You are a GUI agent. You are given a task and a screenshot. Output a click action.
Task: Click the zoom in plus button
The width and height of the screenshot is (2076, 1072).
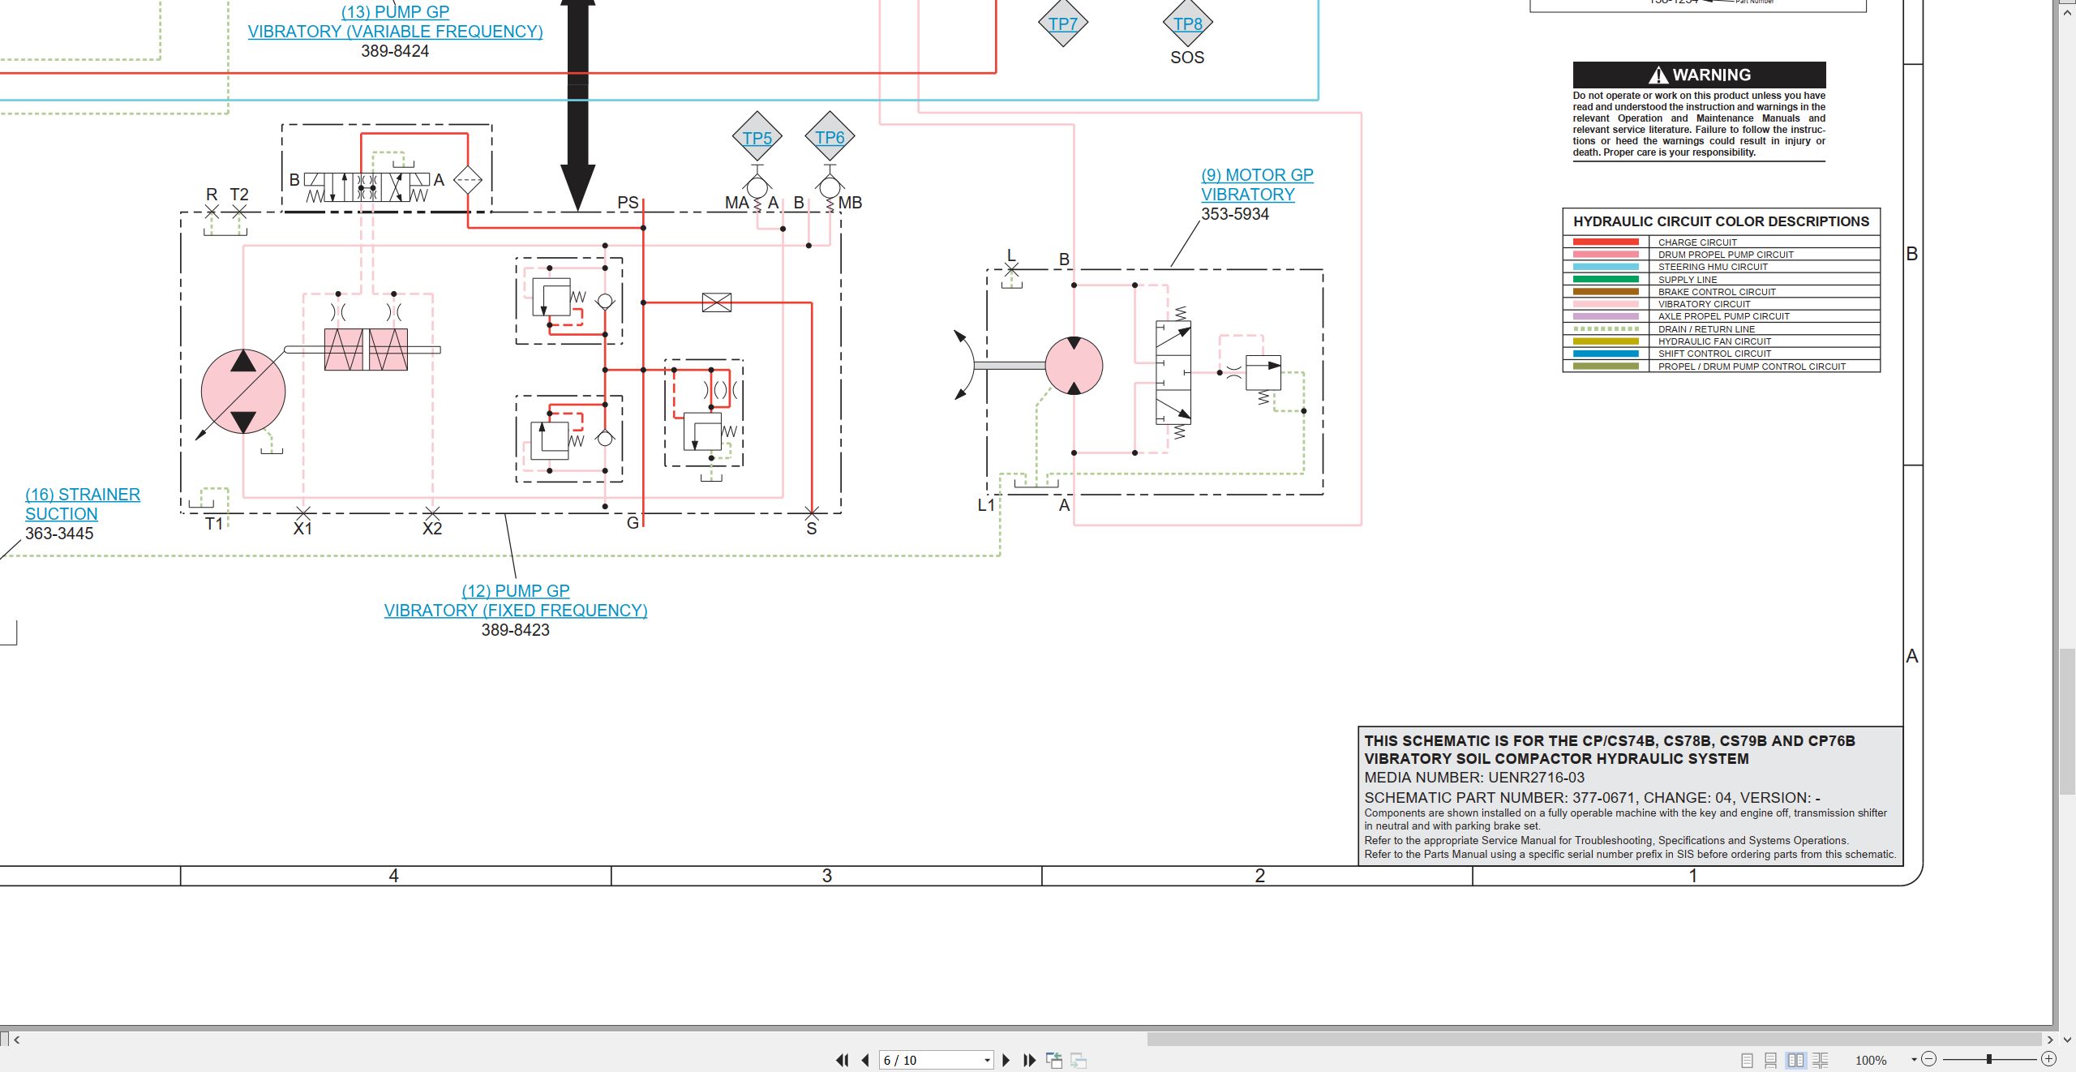(x=2049, y=1059)
